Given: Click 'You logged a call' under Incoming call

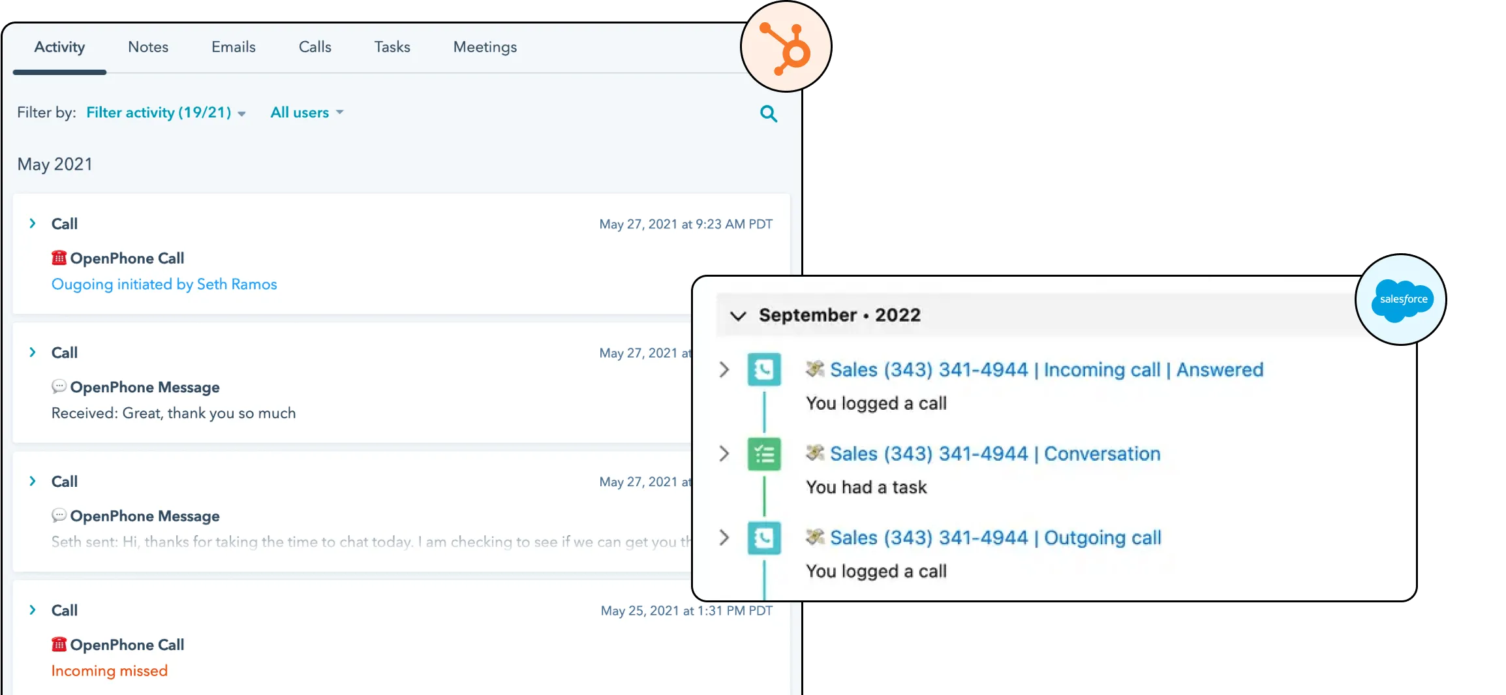Looking at the screenshot, I should (x=876, y=404).
